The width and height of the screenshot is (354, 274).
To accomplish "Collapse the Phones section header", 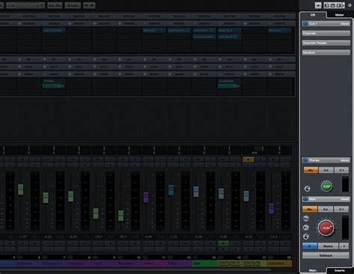I will (x=326, y=161).
